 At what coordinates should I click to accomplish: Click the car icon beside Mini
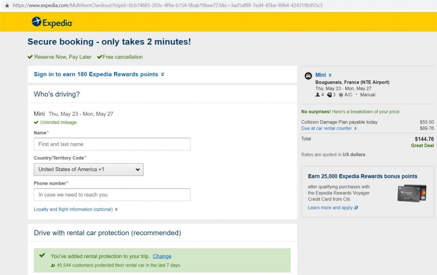[308, 76]
